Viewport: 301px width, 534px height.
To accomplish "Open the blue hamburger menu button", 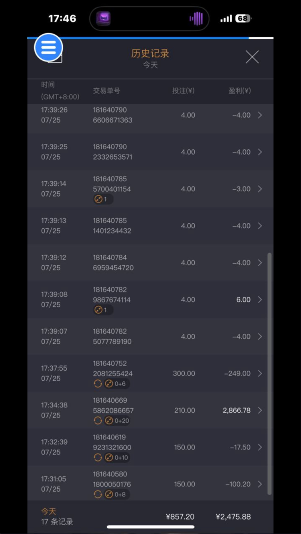I will 48,48.
